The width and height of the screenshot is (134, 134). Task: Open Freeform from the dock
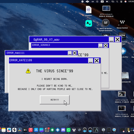pos(9,130)
